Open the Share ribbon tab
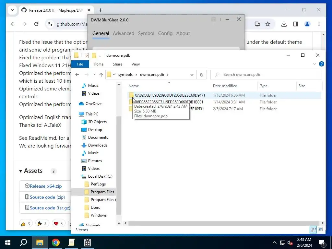Screen dimensions: 332x249 pos(117,64)
